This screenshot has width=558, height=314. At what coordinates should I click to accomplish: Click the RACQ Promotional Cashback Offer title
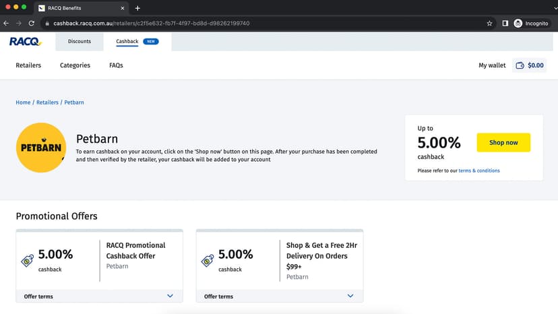tap(135, 251)
